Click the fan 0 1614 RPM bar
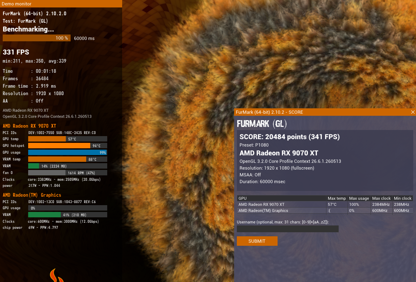The height and width of the screenshot is (282, 416). tap(68, 173)
